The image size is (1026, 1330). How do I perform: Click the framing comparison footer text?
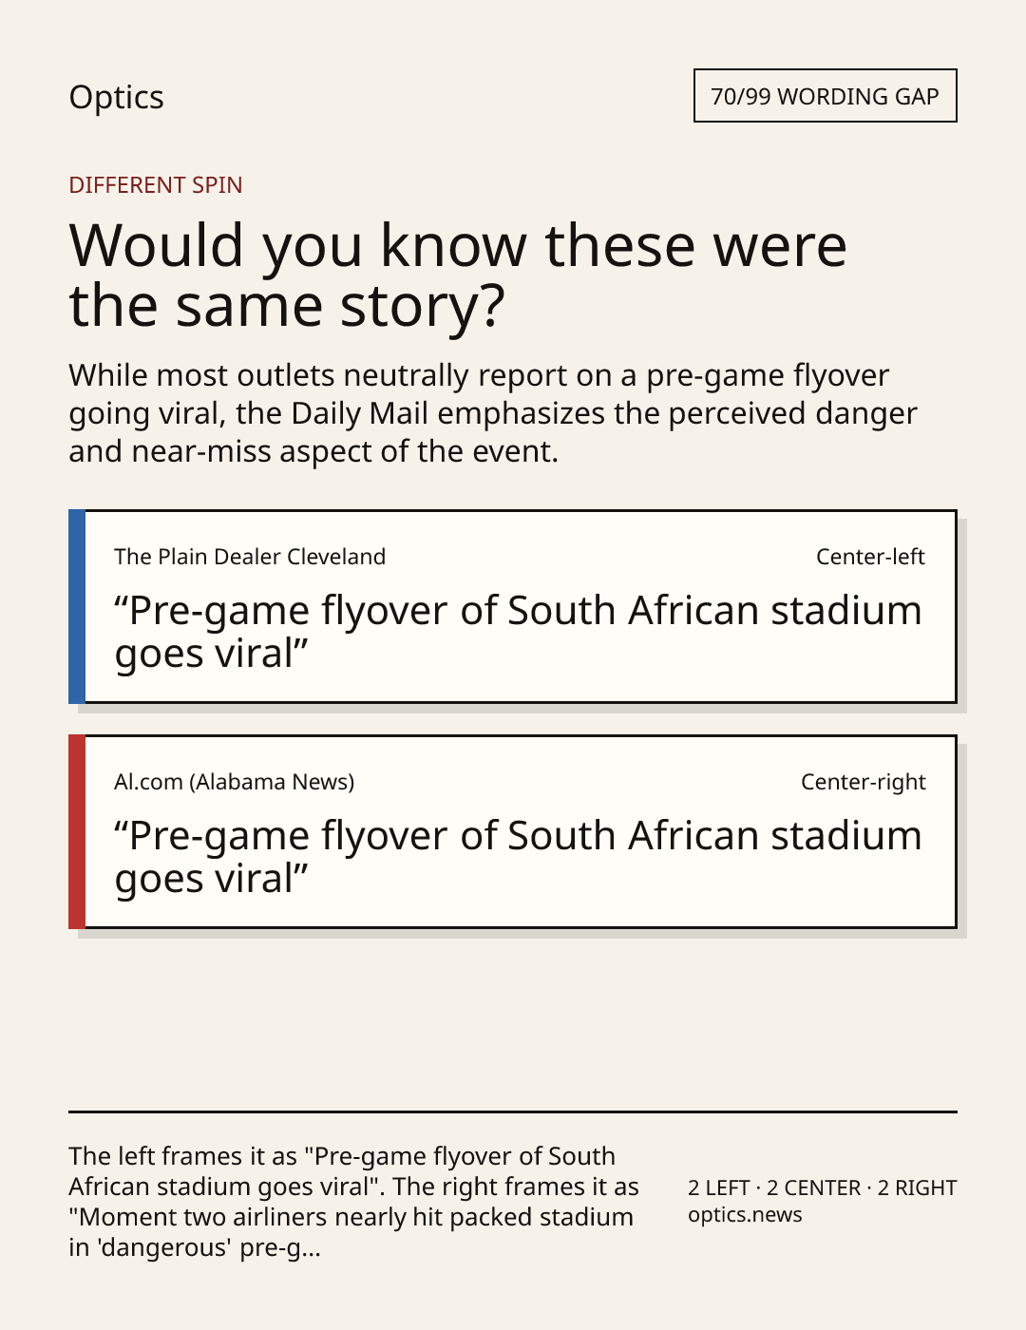(353, 1202)
